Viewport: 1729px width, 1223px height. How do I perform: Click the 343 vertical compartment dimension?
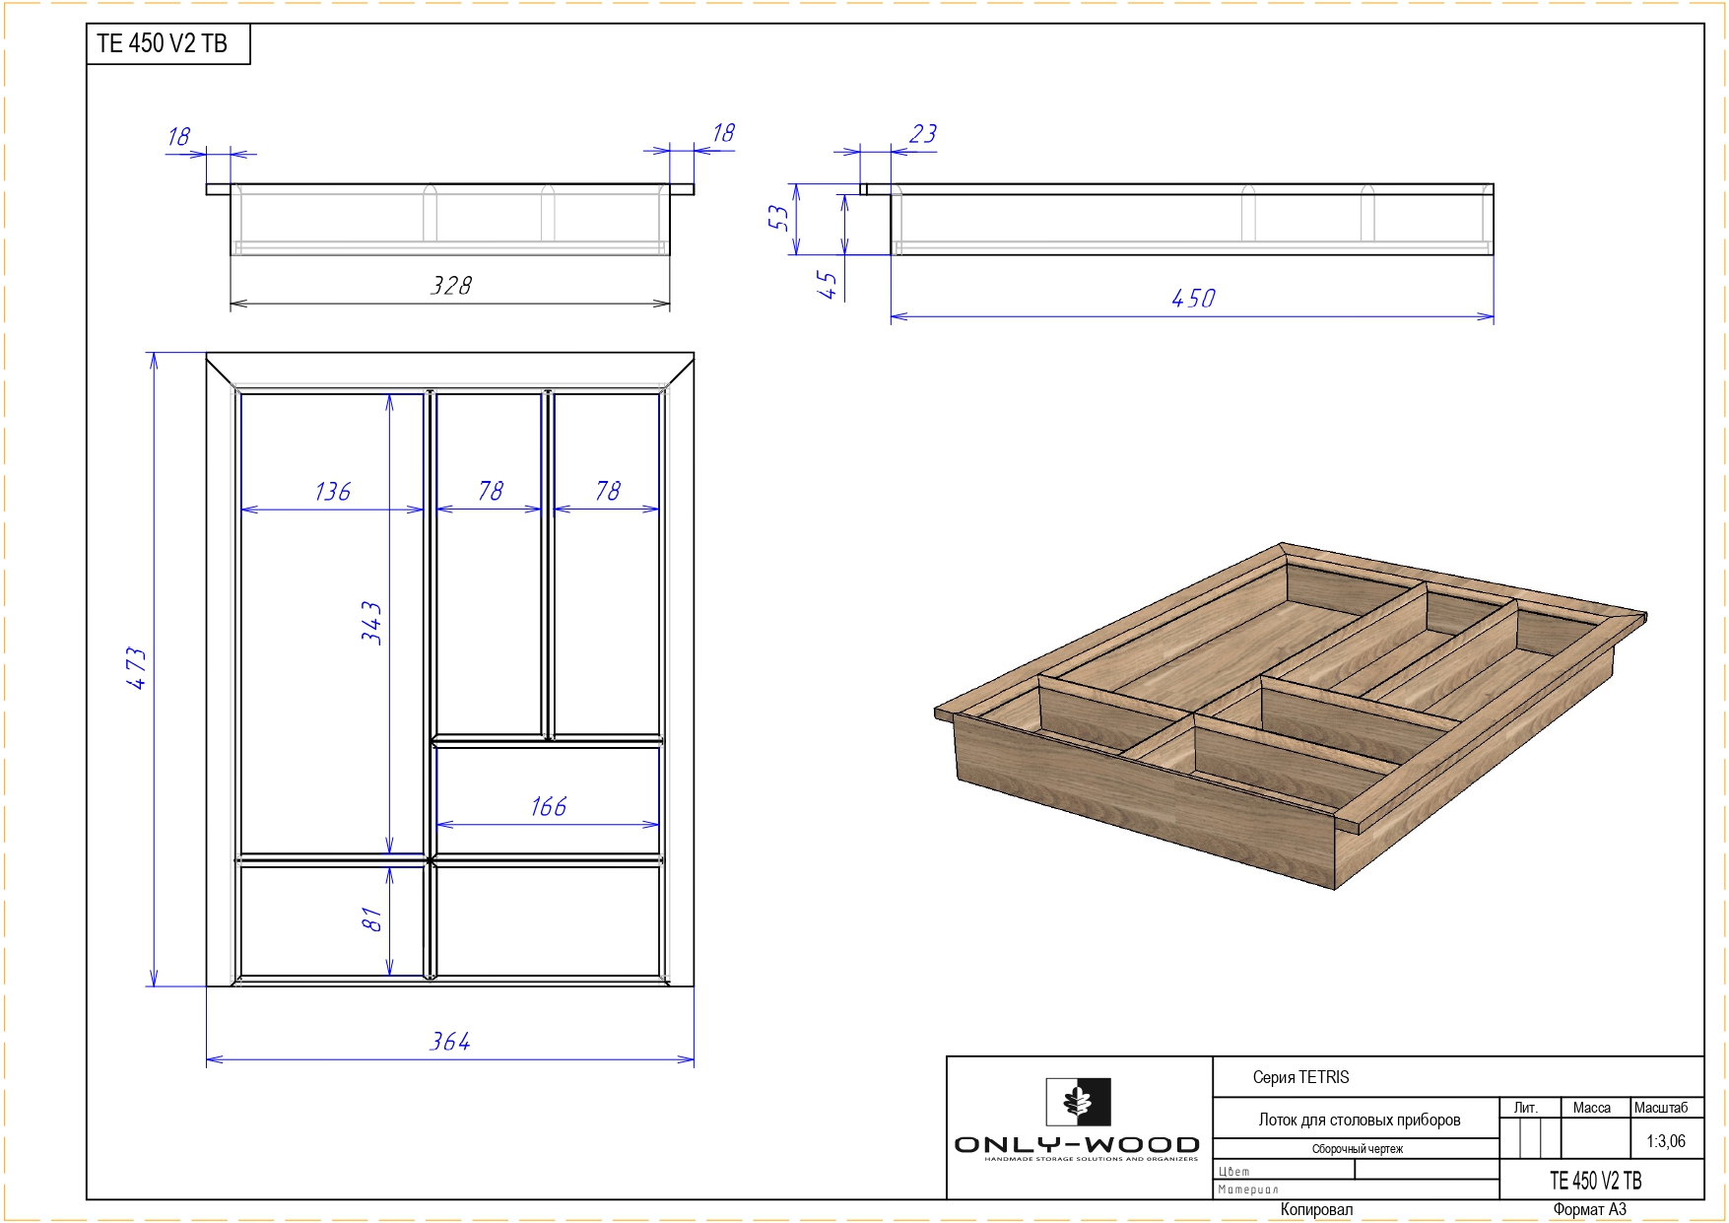pyautogui.click(x=370, y=623)
